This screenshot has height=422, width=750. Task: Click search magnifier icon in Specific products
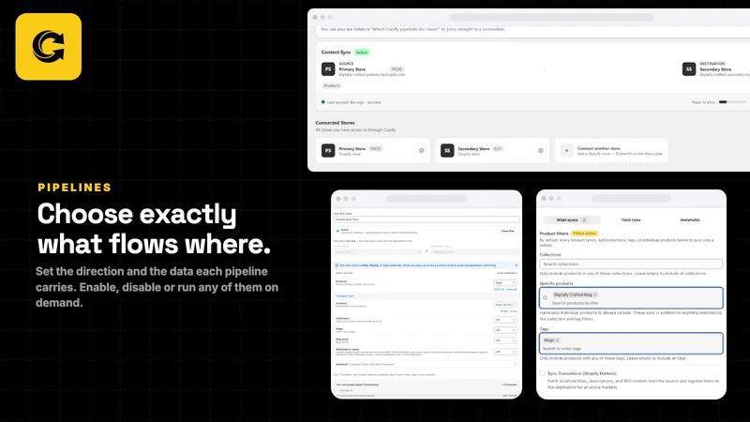pos(546,298)
